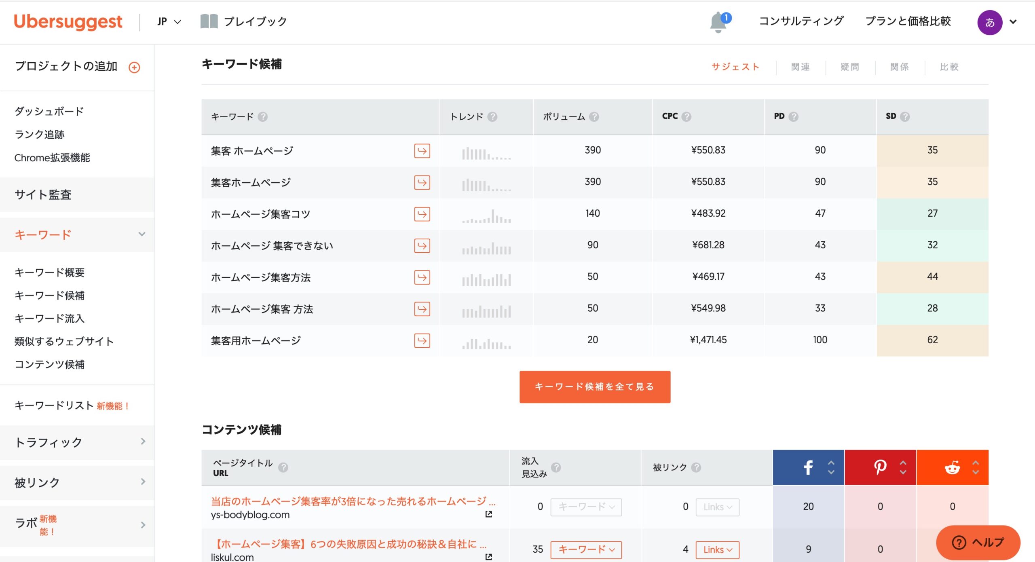
Task: Open the Playbook book icon
Action: (209, 21)
